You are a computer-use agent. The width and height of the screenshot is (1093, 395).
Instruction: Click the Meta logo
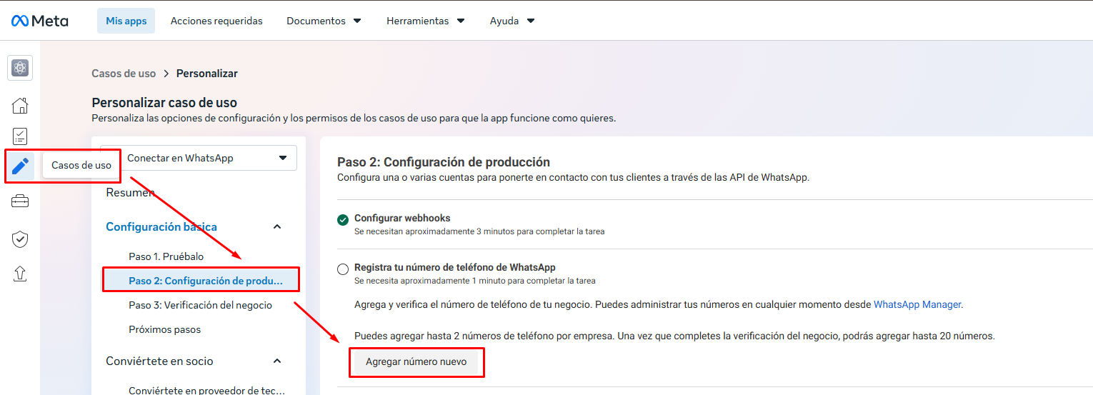pos(40,21)
